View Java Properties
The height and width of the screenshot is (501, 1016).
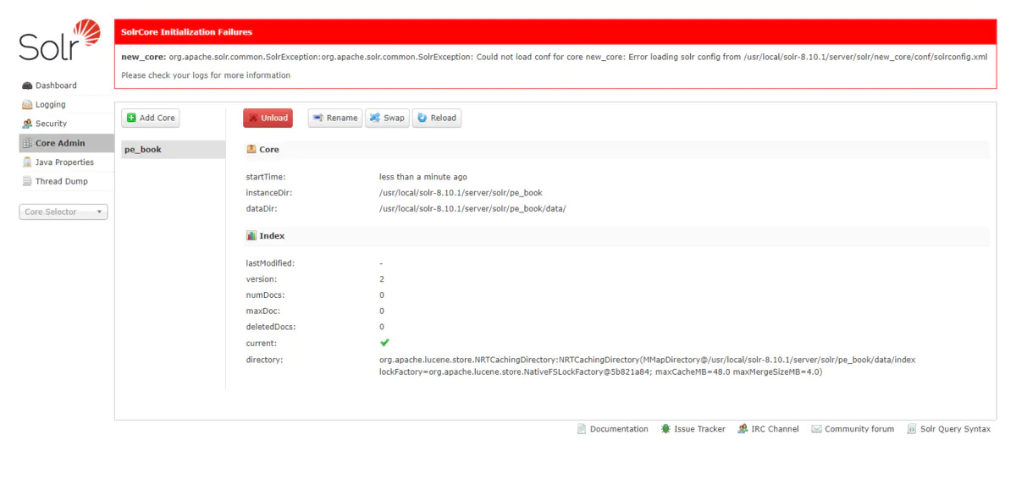64,162
